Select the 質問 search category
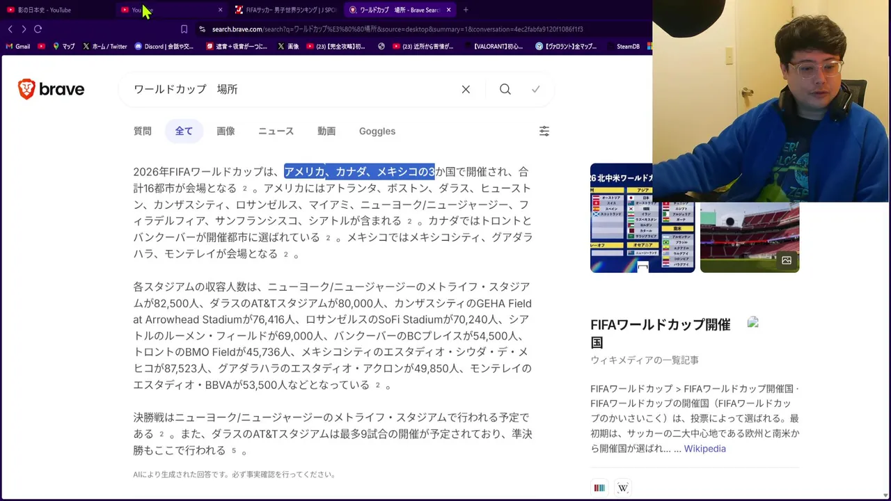Viewport: 891px width, 501px height. click(x=143, y=131)
